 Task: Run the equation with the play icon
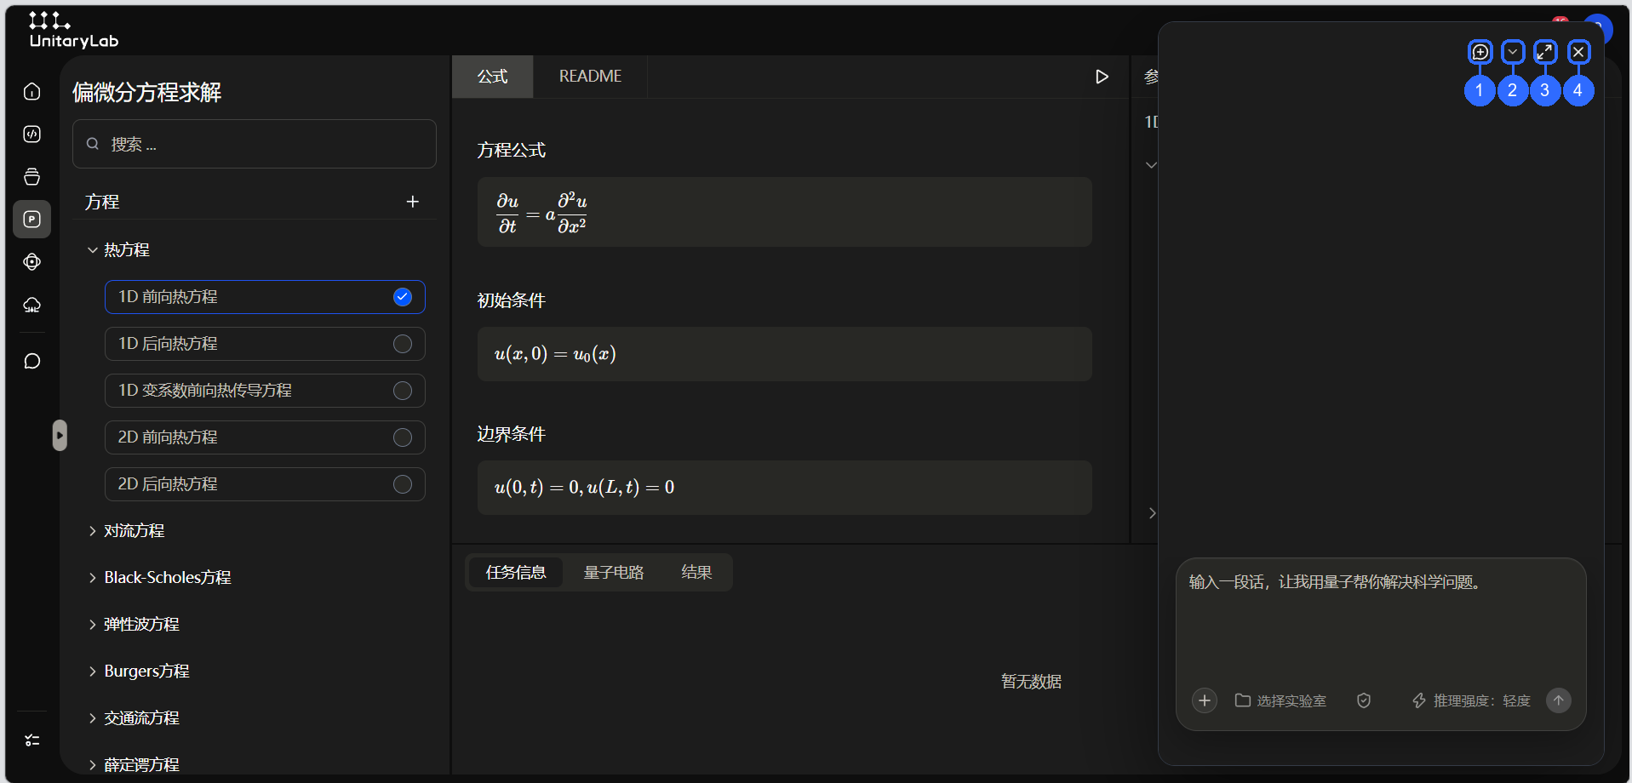pyautogui.click(x=1102, y=77)
